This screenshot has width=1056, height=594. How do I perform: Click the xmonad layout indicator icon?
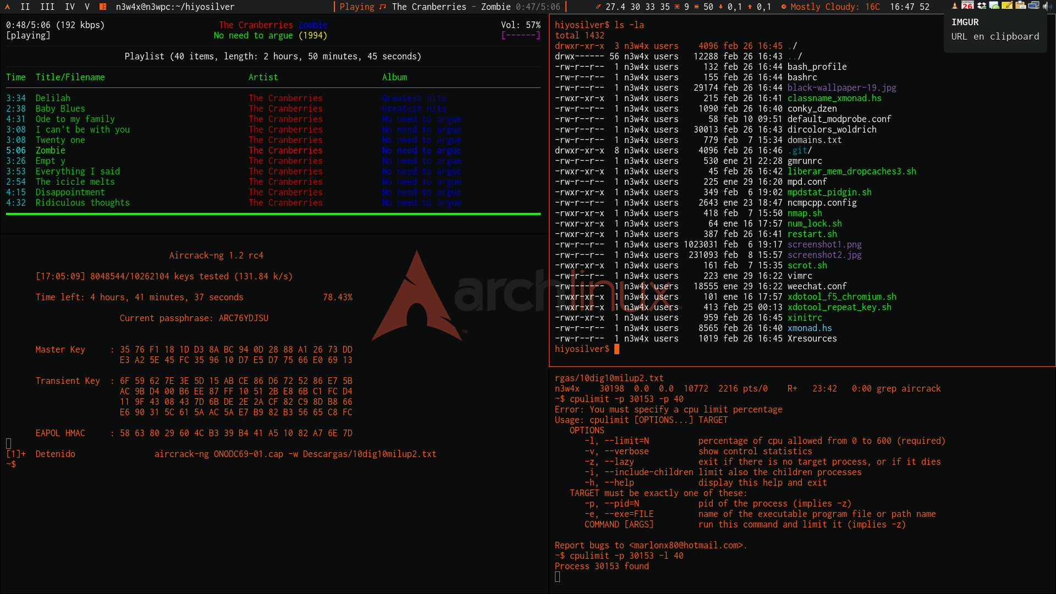(x=103, y=7)
